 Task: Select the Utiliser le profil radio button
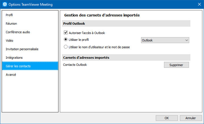pos(66,39)
